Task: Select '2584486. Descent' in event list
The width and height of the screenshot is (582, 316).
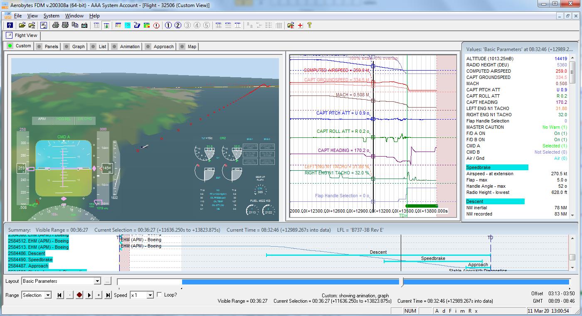Action: (x=27, y=253)
